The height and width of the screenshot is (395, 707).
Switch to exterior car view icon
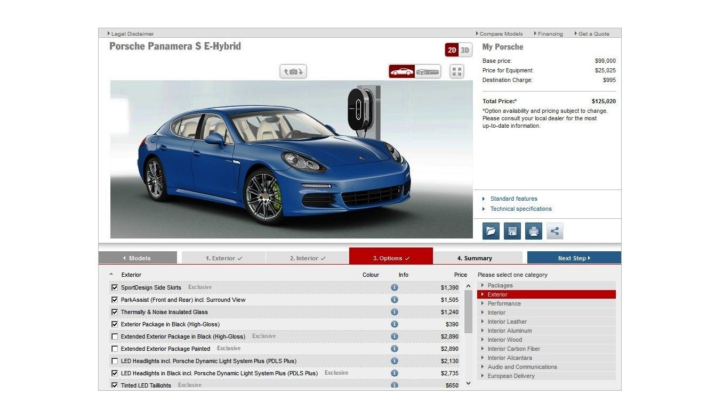tap(402, 71)
